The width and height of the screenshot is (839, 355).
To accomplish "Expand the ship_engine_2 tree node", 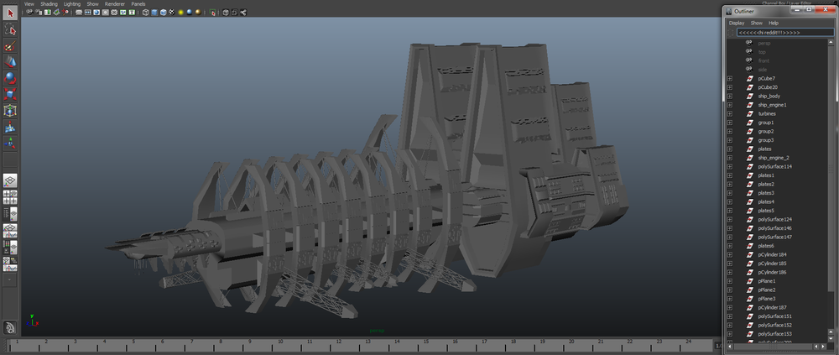I will pos(730,158).
